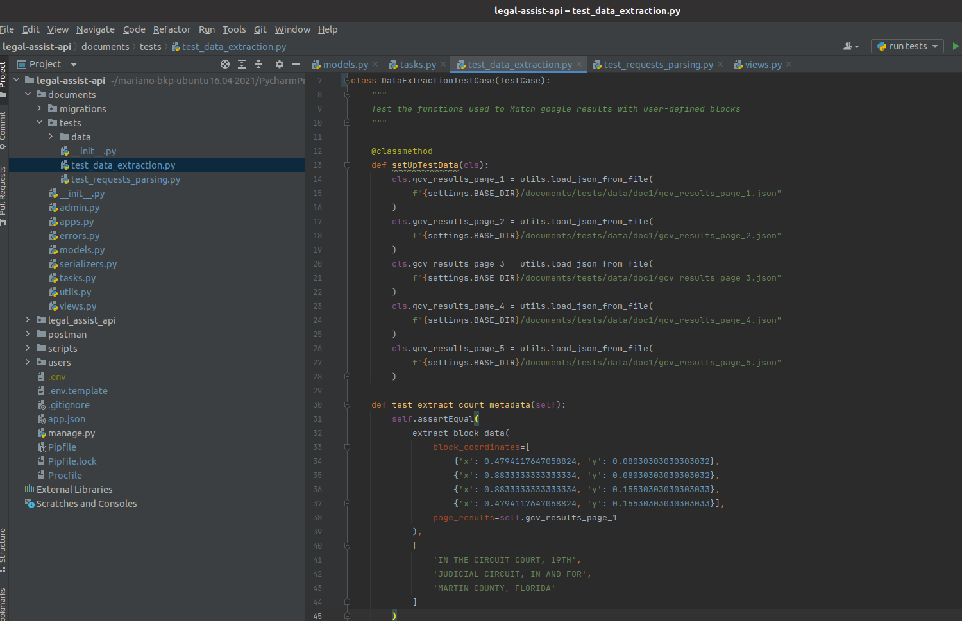Run the tests with green play button
Image resolution: width=962 pixels, height=621 pixels.
pos(956,46)
